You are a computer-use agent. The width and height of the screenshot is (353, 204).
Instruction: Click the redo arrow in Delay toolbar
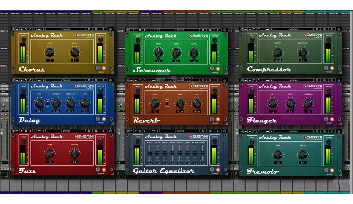[x=30, y=80]
